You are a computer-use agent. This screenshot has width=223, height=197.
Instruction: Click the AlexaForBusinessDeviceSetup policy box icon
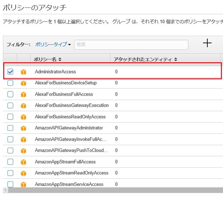(x=24, y=83)
